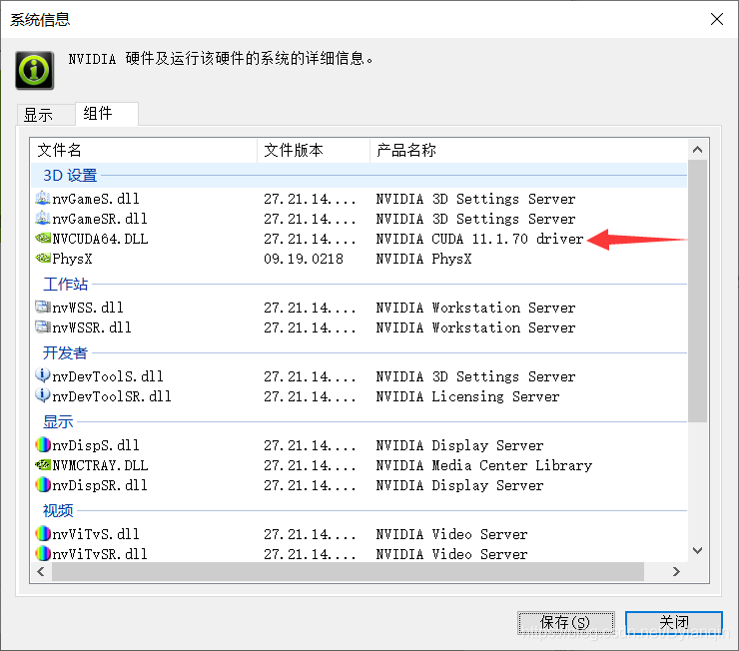Click nvGameS.dll's NVIDIA 3D Settings Server text
The image size is (739, 651).
click(x=475, y=199)
